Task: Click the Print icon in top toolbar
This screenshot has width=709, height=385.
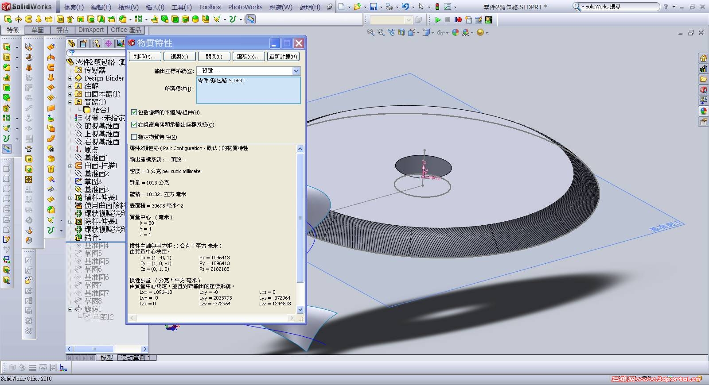Action: [389, 7]
